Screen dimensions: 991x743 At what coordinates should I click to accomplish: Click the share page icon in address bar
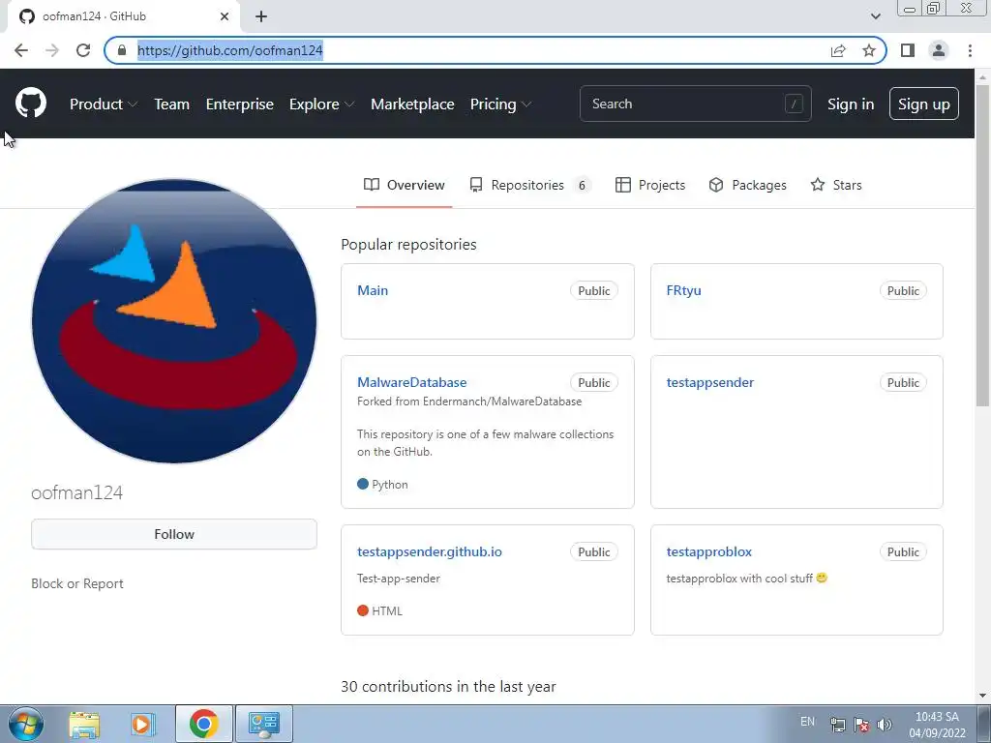click(838, 50)
